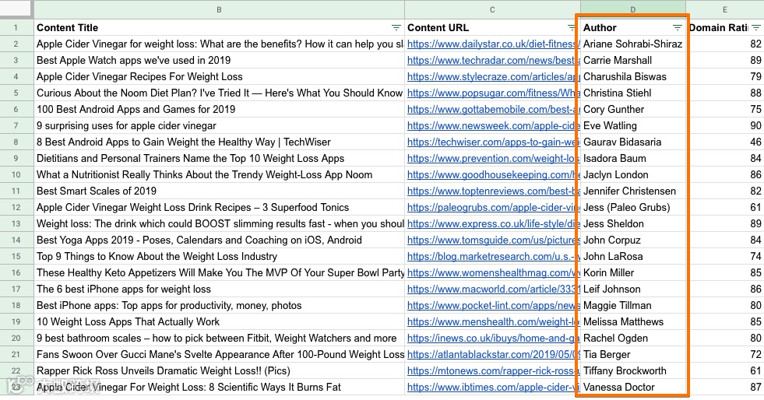Select the author cell Jennifer Christensen
This screenshot has height=400, width=764.
(x=633, y=191)
